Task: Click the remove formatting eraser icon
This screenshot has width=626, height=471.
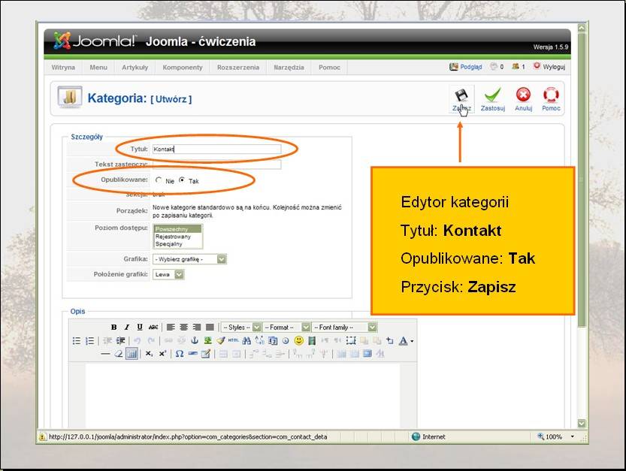Action: [x=119, y=354]
